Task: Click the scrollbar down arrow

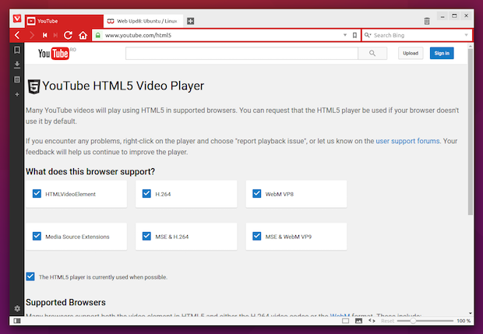Action: pyautogui.click(x=471, y=314)
